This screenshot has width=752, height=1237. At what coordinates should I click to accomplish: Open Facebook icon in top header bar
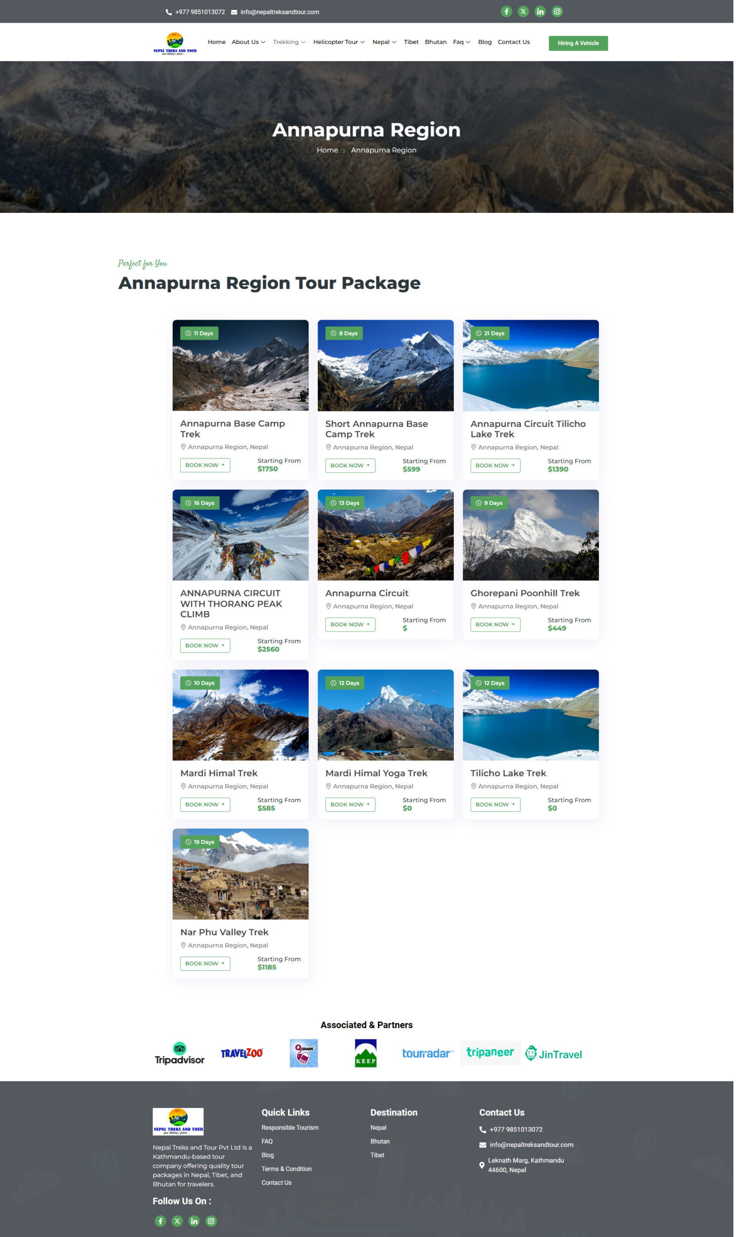click(506, 11)
